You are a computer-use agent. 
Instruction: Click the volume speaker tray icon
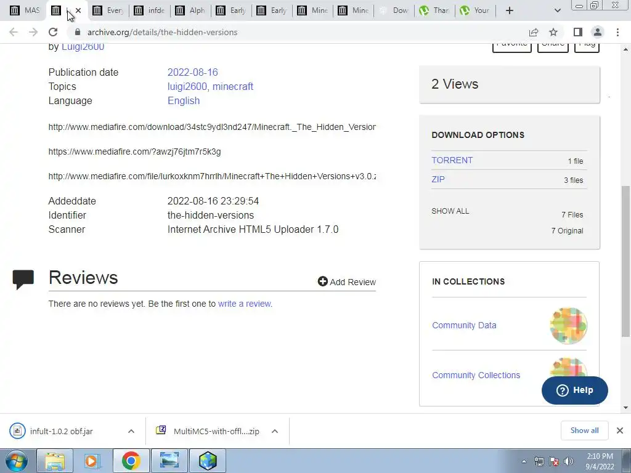coord(569,462)
